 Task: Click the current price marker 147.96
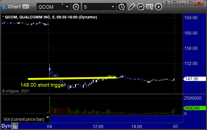[194, 79]
